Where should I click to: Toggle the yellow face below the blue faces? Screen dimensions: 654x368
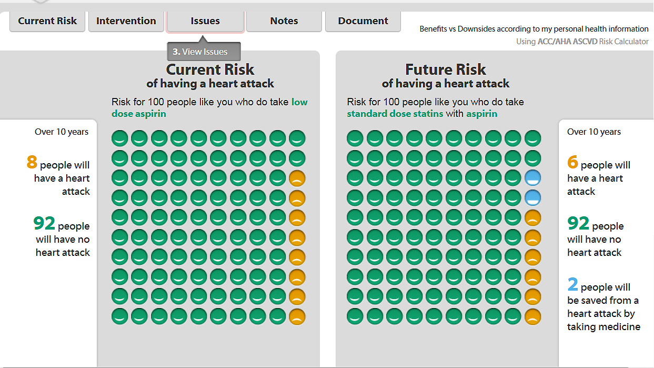click(x=532, y=217)
